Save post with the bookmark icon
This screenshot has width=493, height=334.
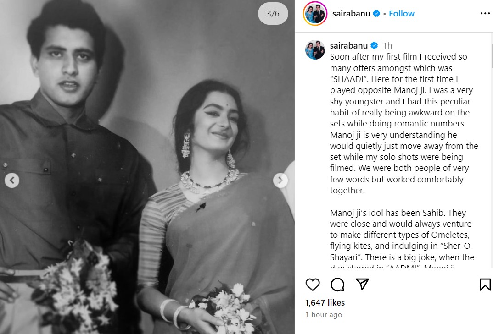point(485,285)
